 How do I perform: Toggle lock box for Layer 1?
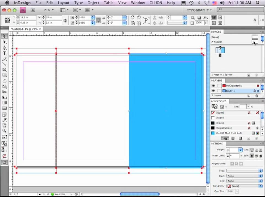219,91
